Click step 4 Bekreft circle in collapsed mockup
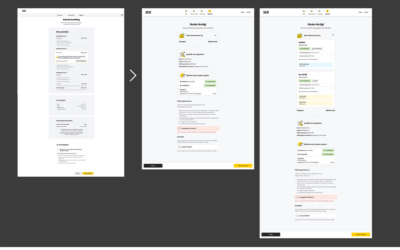 pos(209,11)
